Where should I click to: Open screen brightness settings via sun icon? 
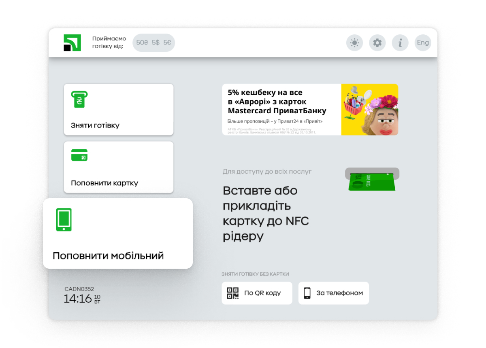point(354,42)
